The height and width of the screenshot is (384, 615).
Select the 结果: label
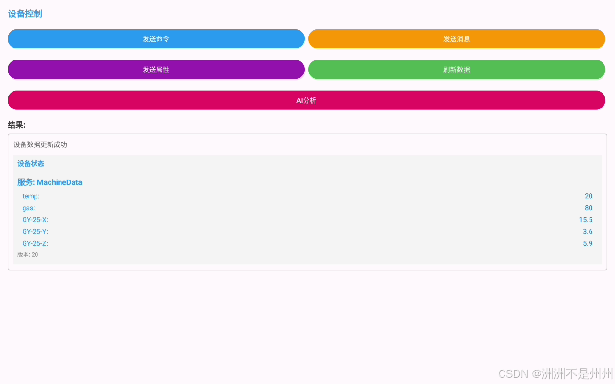(16, 125)
